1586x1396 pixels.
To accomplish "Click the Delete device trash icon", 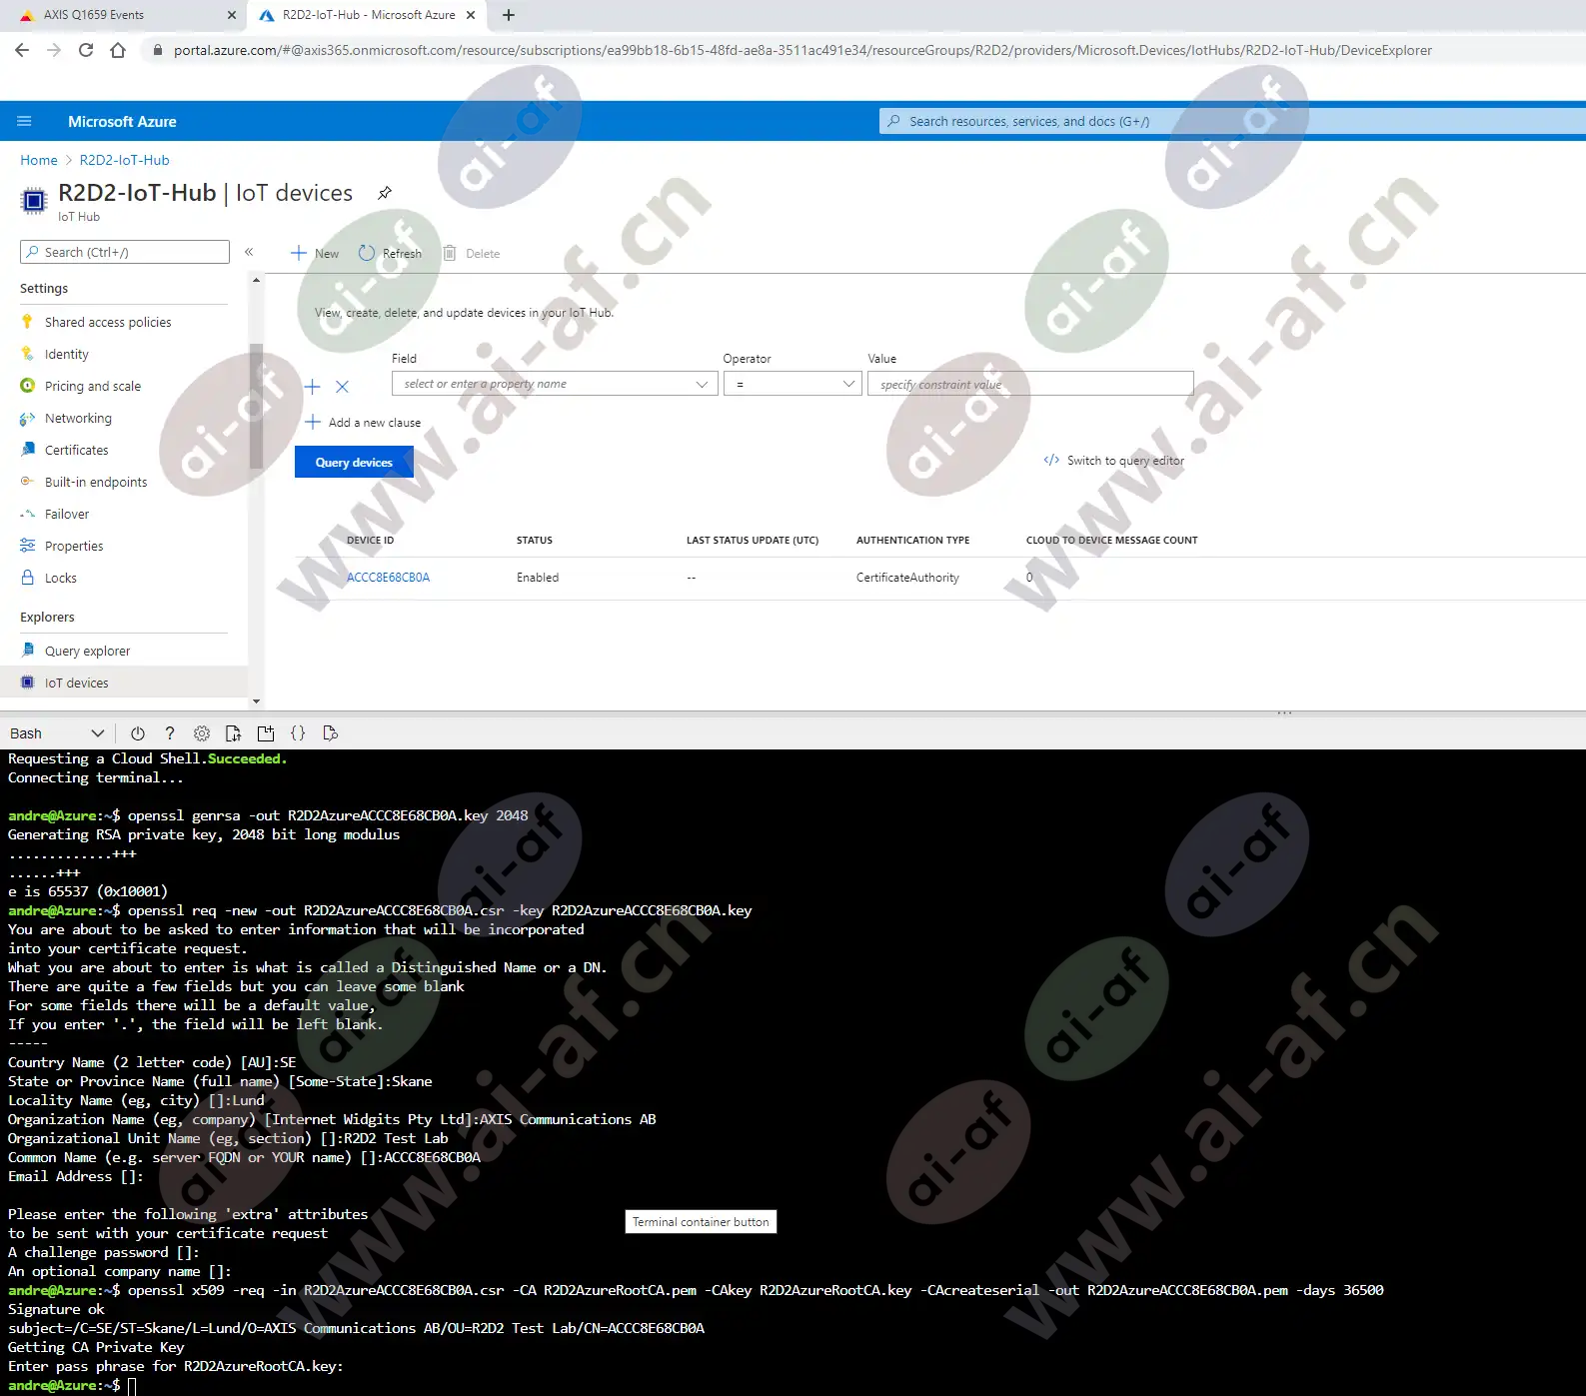I will click(x=450, y=253).
